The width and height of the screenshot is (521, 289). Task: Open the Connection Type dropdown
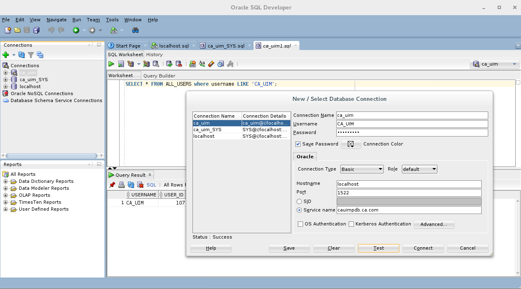coord(362,169)
